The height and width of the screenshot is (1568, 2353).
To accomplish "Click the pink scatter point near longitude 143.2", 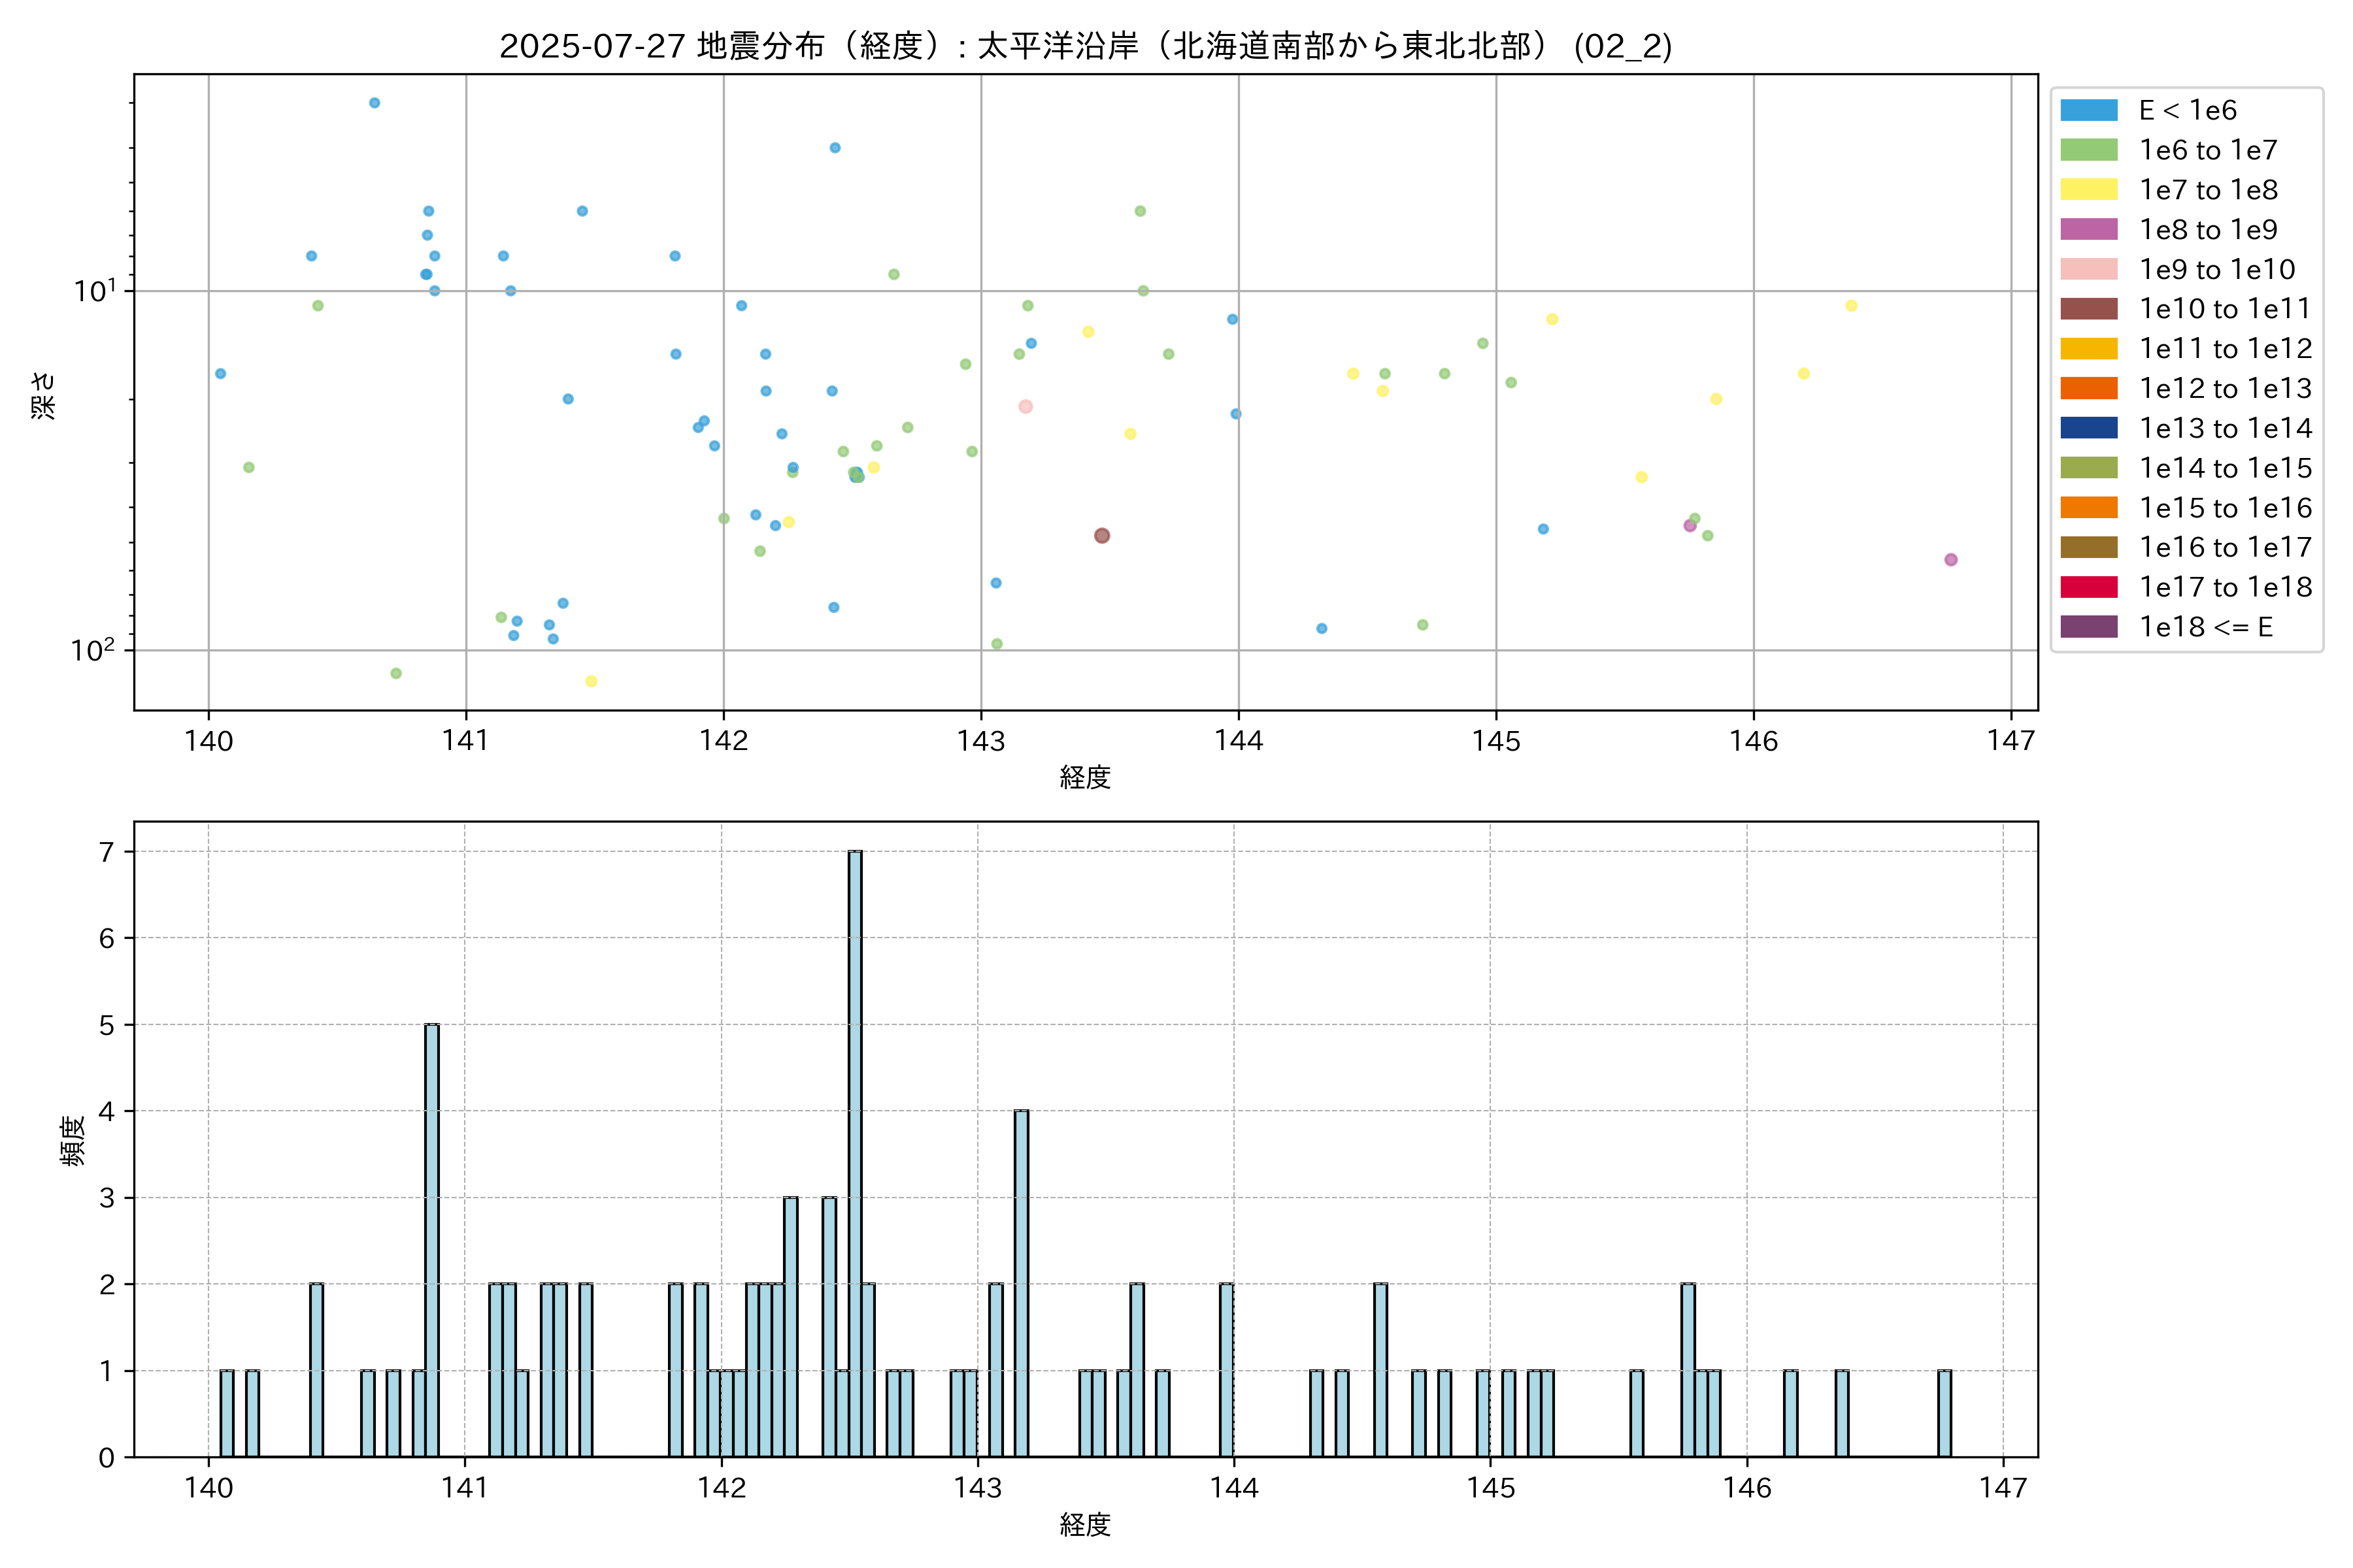I will 1026,407.
